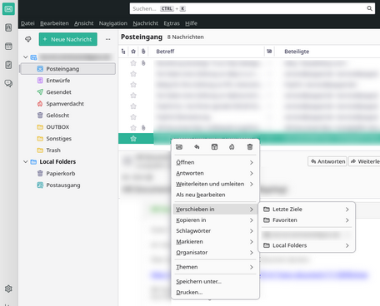Open the Postausgang folder
380x306 pixels.
pos(68,185)
